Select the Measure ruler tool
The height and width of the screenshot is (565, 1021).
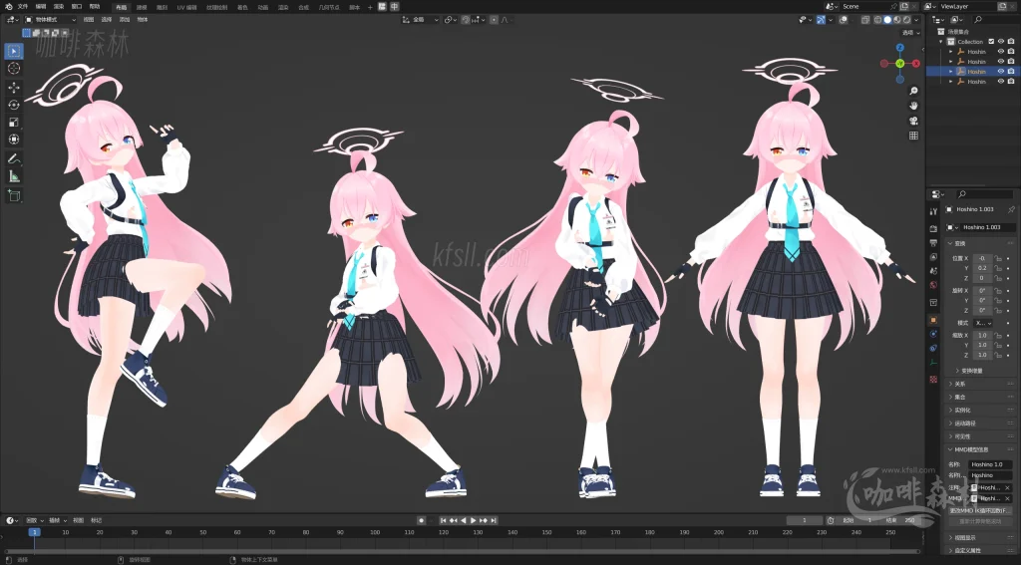point(14,176)
